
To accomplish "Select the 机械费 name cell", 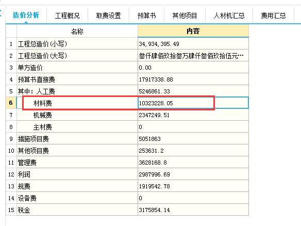I will (77, 115).
